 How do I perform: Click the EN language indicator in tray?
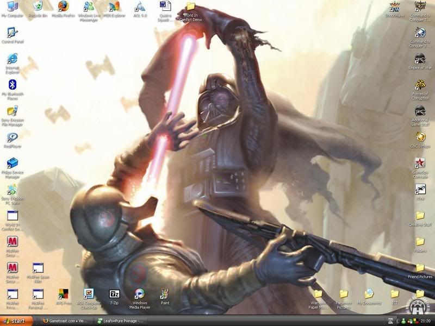pos(390,321)
